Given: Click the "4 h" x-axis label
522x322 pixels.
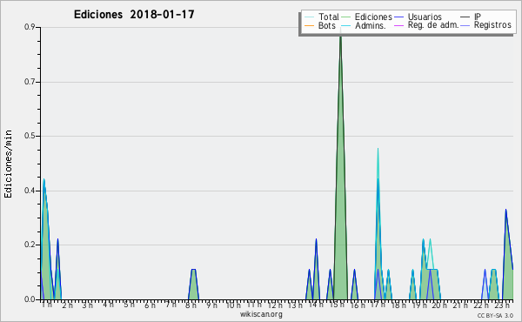Looking at the screenshot, I should coord(108,305).
